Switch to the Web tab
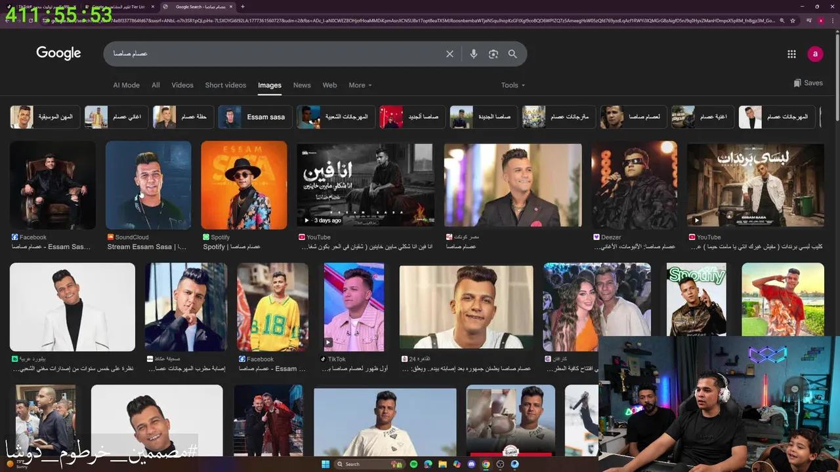 329,85
